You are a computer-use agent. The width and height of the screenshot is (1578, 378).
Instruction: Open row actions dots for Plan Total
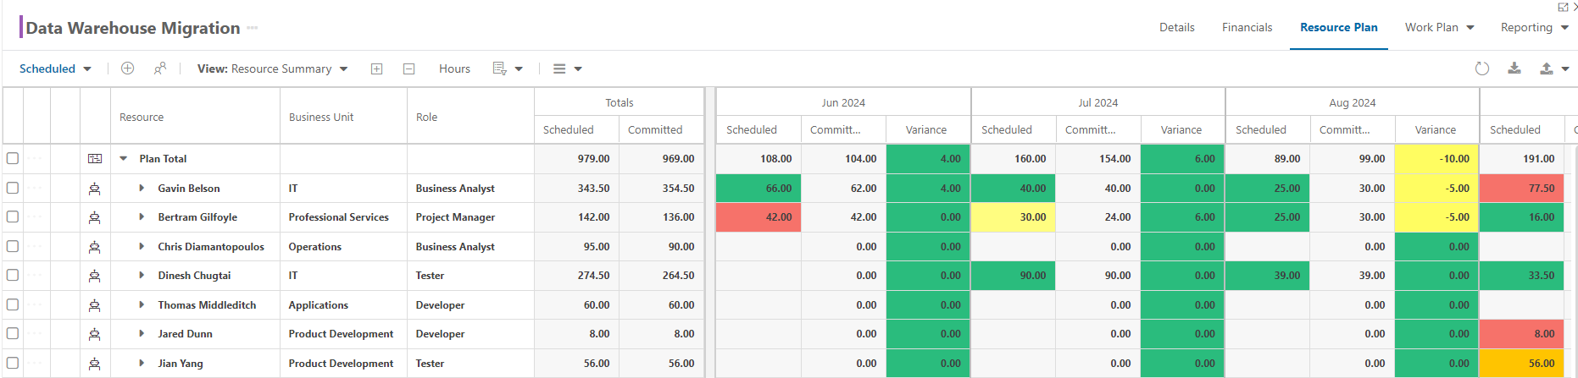coord(34,158)
